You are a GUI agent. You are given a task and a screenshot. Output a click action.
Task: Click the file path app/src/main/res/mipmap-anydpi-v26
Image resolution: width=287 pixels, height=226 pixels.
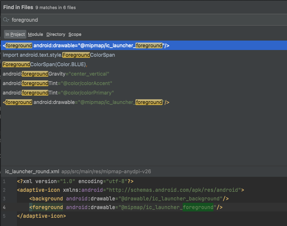click(x=106, y=171)
